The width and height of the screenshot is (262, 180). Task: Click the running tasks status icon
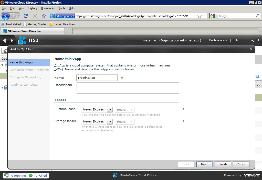tap(6, 175)
